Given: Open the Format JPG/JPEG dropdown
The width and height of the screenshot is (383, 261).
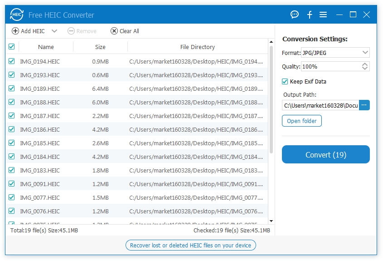Looking at the screenshot, I should point(335,53).
